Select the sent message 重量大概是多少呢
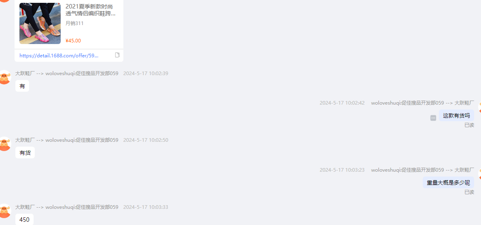481x225 pixels. (449, 183)
